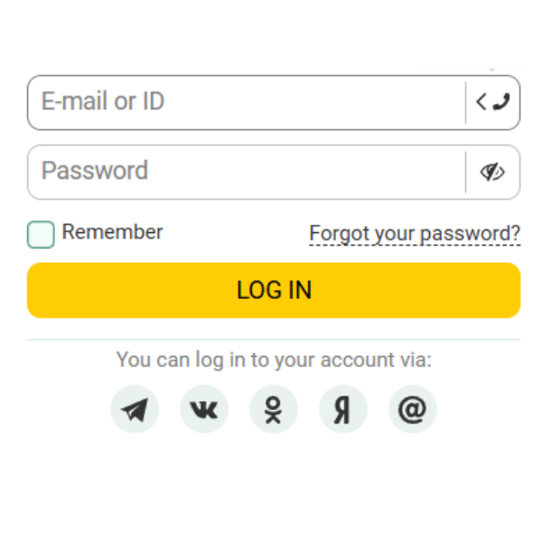Click the "Remember" label text

pos(112,232)
